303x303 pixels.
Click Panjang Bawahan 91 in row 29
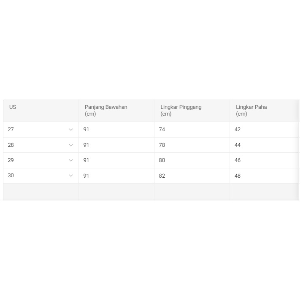pyautogui.click(x=87, y=160)
